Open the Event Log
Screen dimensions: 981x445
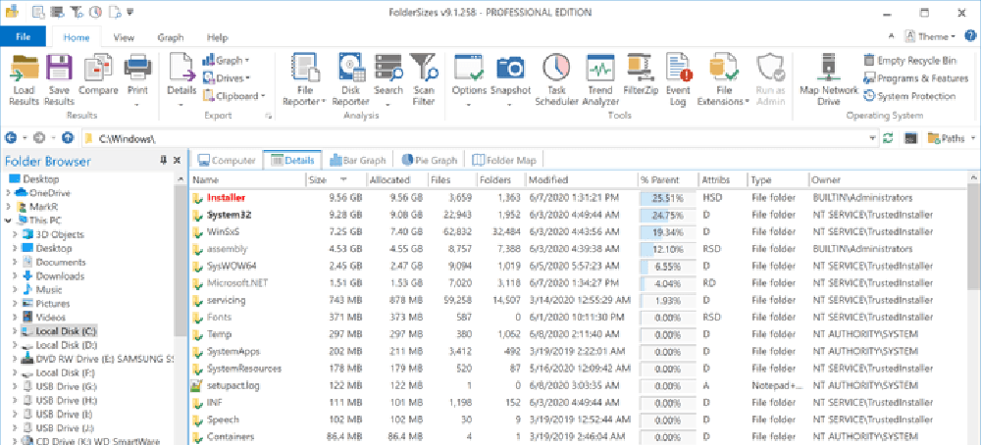[x=679, y=79]
